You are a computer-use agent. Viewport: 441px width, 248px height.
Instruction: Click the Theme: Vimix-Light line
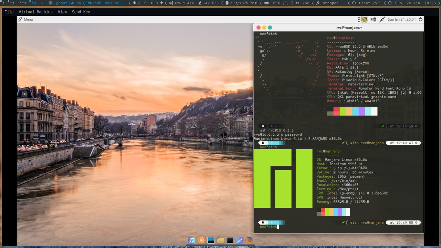coord(356,76)
